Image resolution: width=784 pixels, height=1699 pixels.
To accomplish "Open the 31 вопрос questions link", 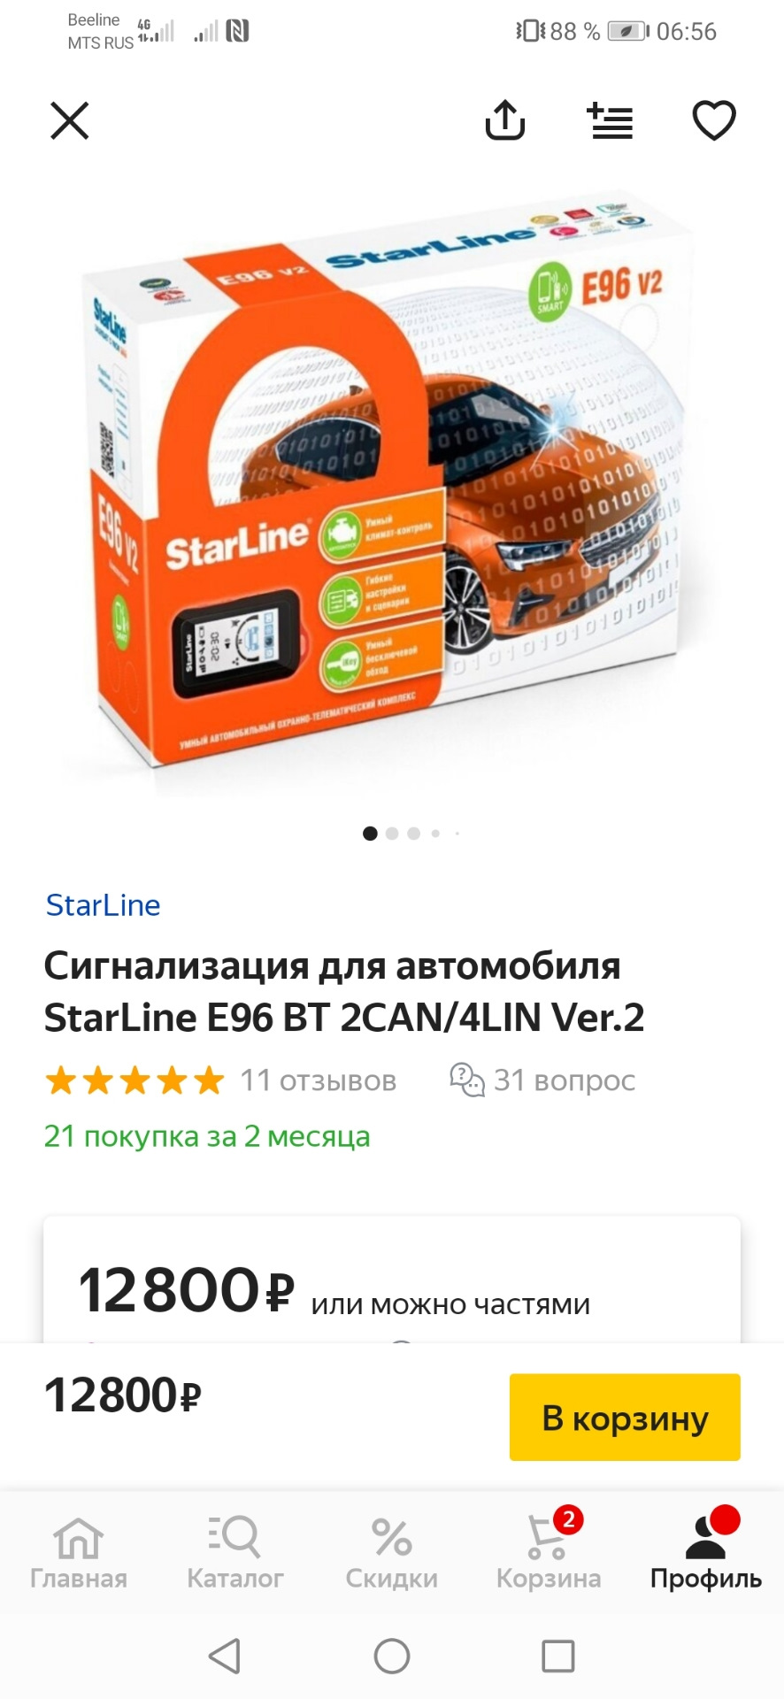I will click(565, 1080).
